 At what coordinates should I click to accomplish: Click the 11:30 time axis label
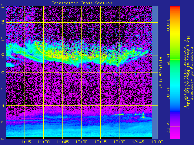click(44, 142)
